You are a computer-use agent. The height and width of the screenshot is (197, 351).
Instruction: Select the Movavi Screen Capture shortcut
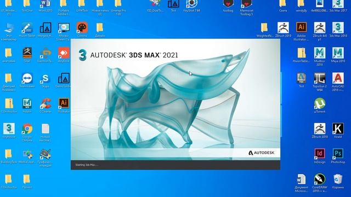64,31
